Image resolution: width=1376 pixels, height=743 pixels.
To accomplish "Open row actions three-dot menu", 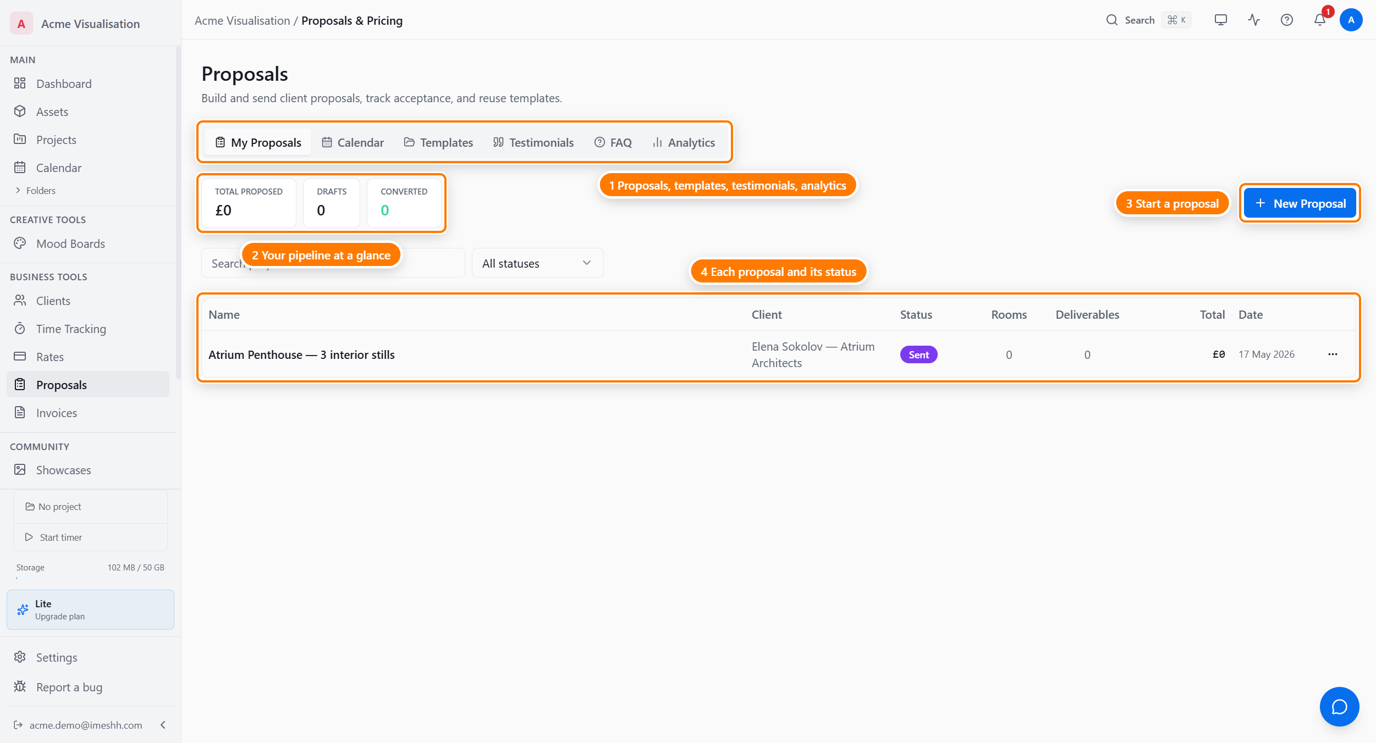I will (1333, 354).
